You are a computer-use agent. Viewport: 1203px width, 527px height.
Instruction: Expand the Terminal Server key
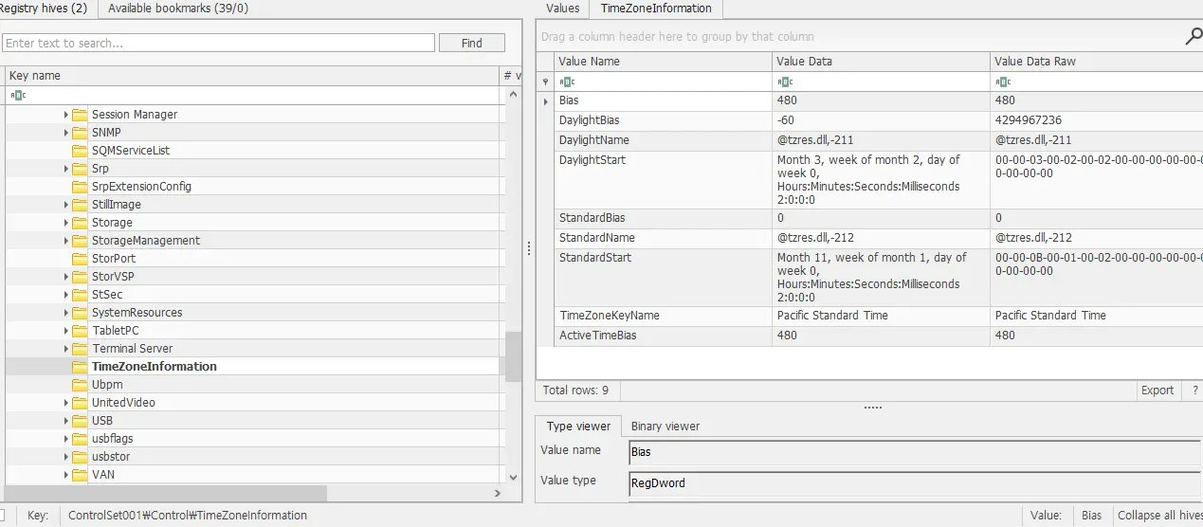(66, 349)
